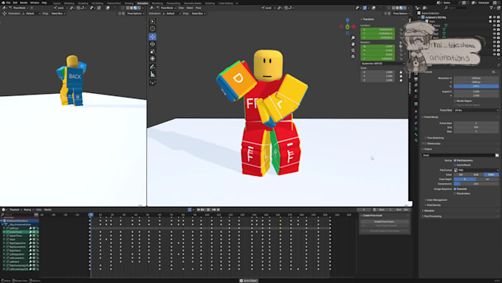Select RGB color mode
The height and width of the screenshot is (283, 502).
click(x=476, y=174)
